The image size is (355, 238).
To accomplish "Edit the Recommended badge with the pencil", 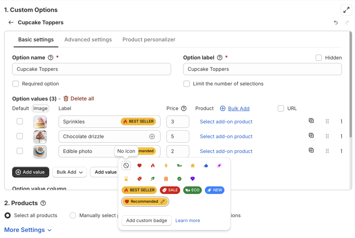I will pyautogui.click(x=163, y=202).
